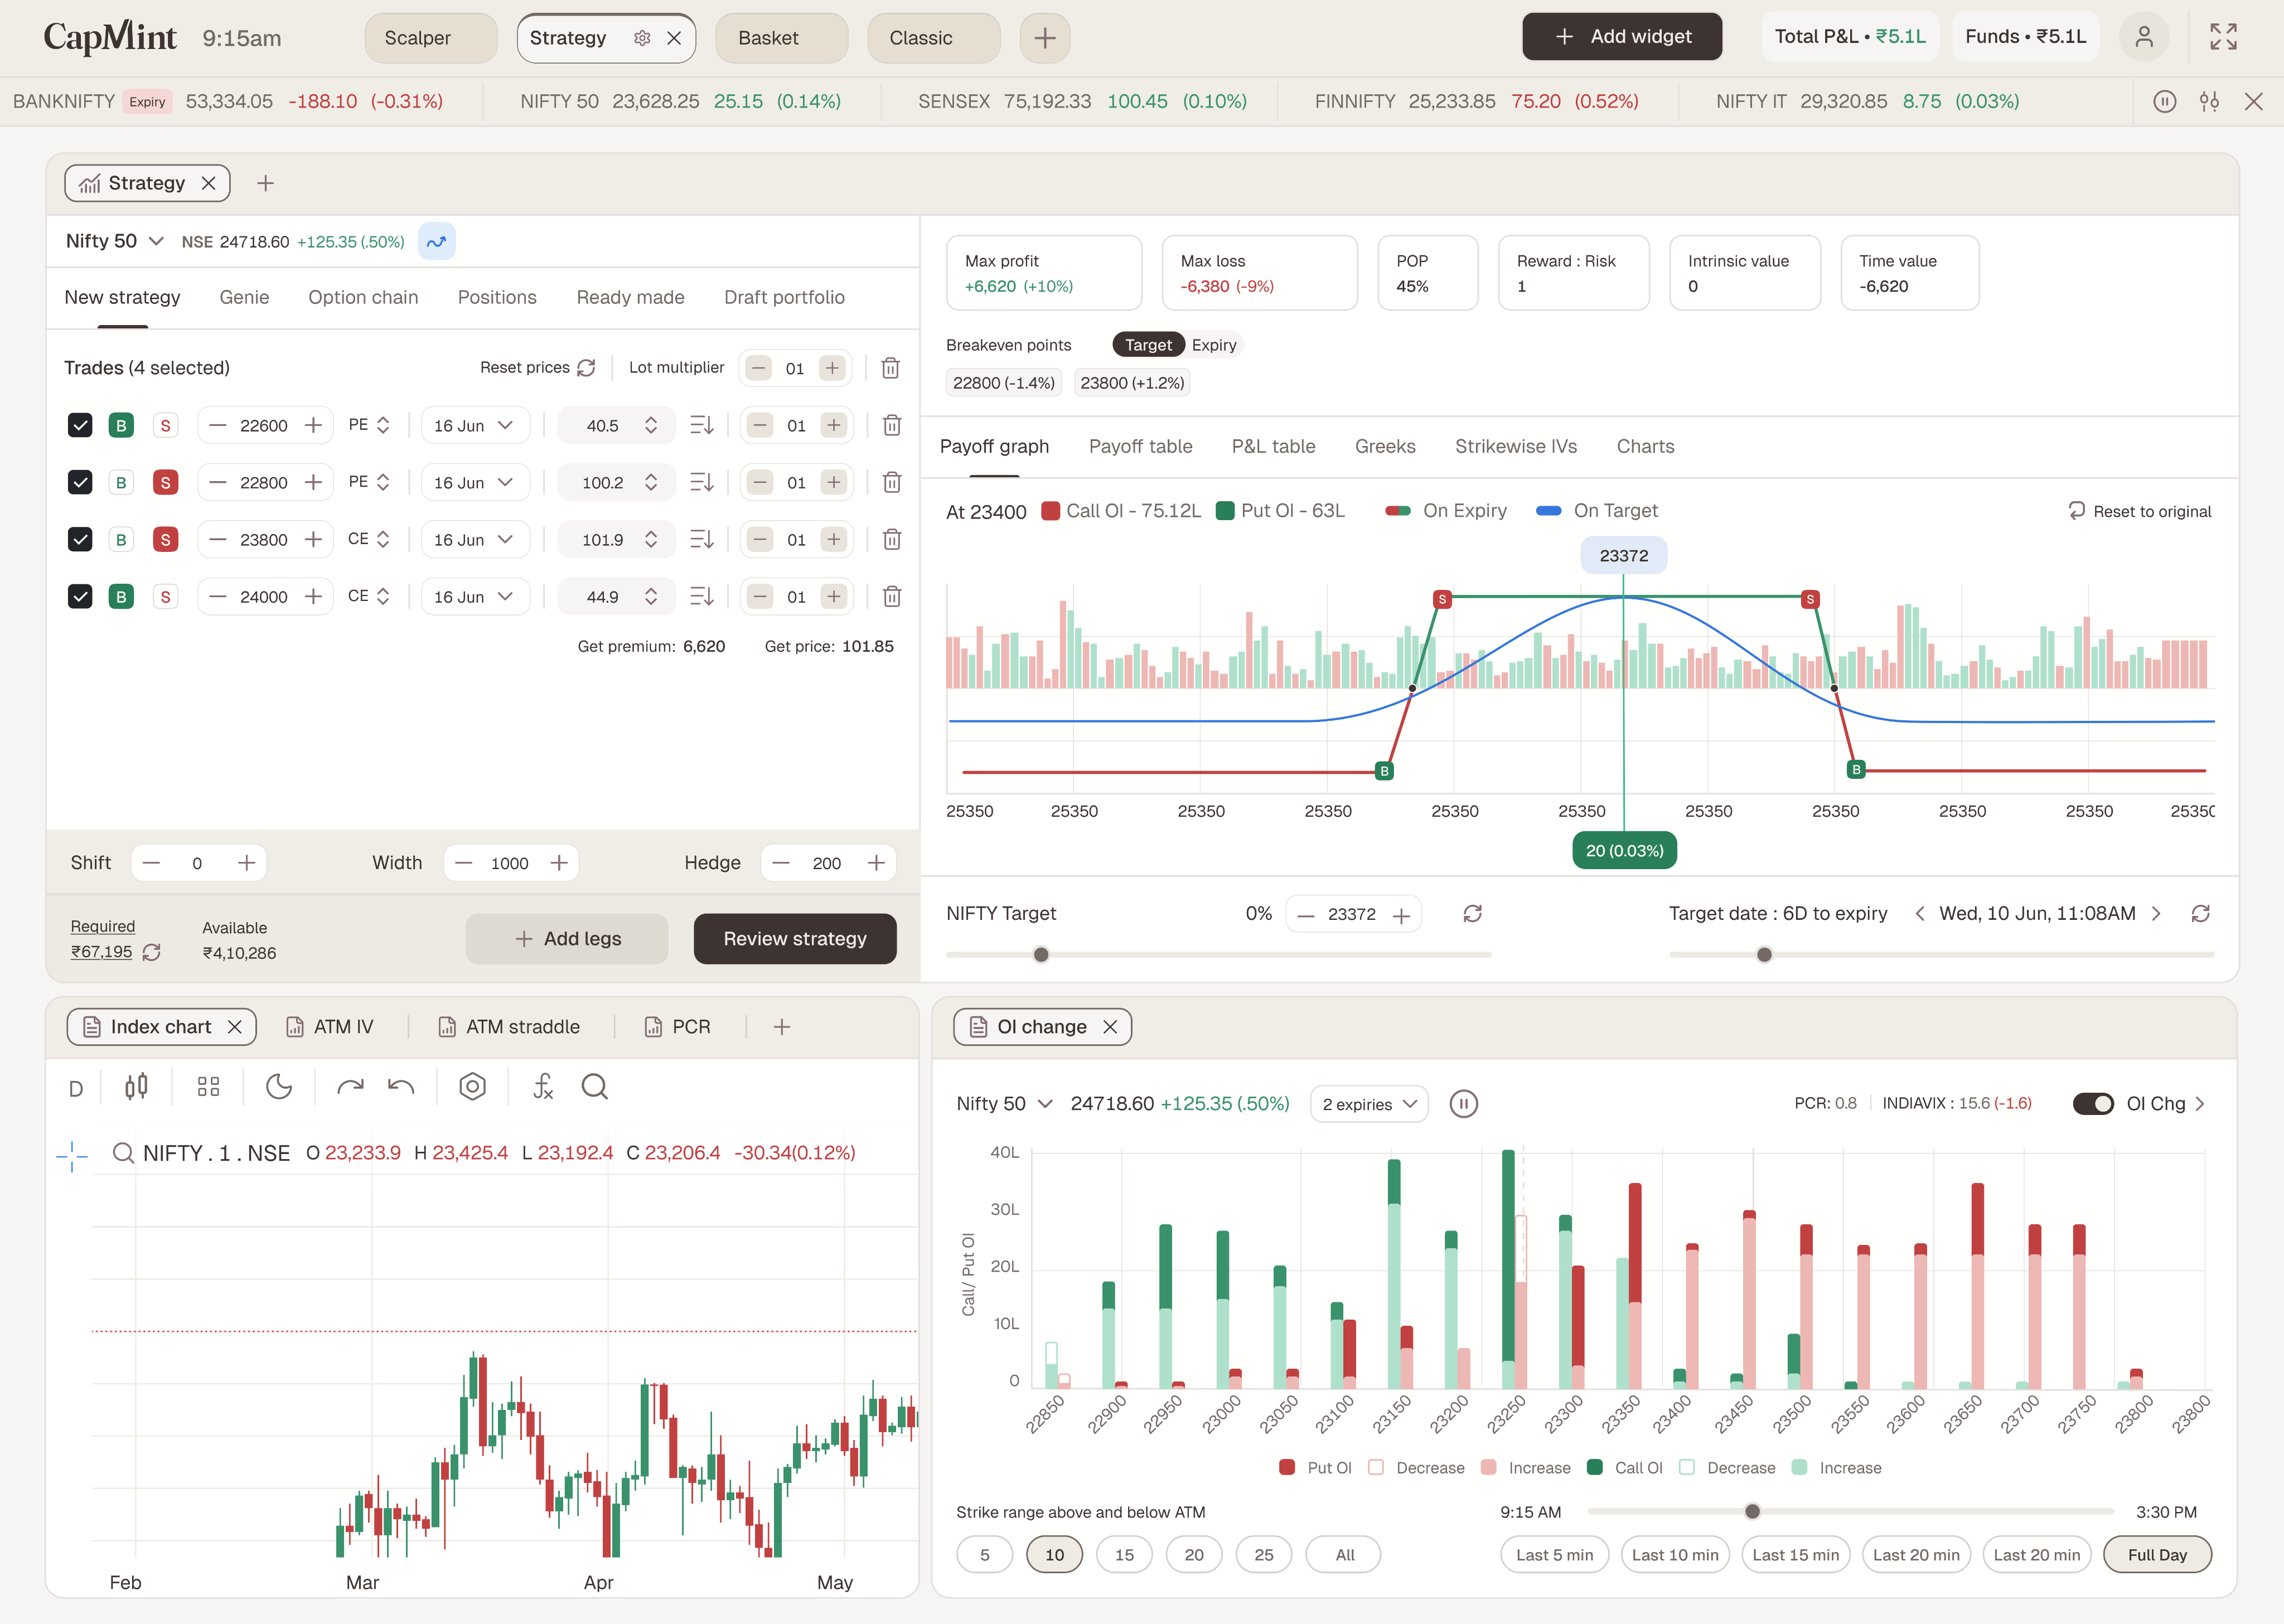
Task: Adjust the NIFTY Target slider handle
Action: 1041,955
